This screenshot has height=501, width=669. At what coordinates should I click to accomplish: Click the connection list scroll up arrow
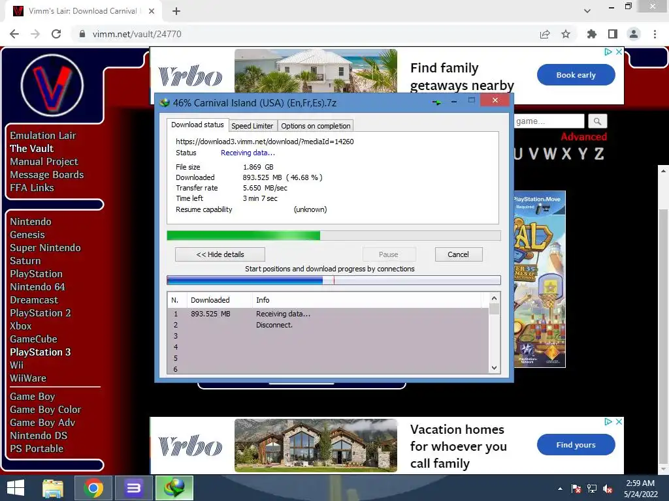[494, 298]
